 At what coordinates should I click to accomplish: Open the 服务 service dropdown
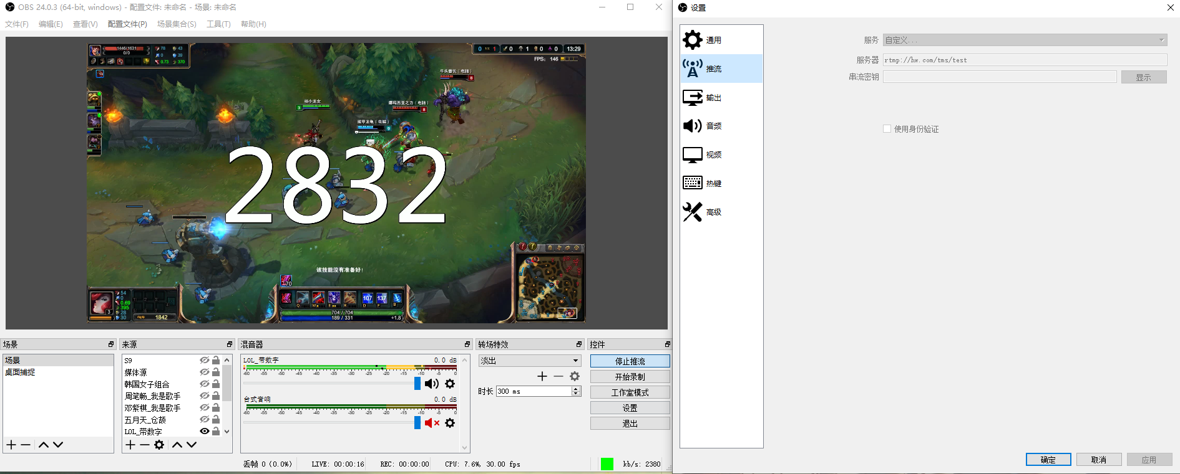[x=1025, y=40]
